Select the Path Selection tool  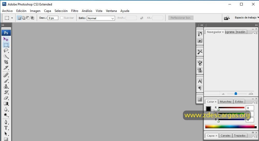(6, 133)
